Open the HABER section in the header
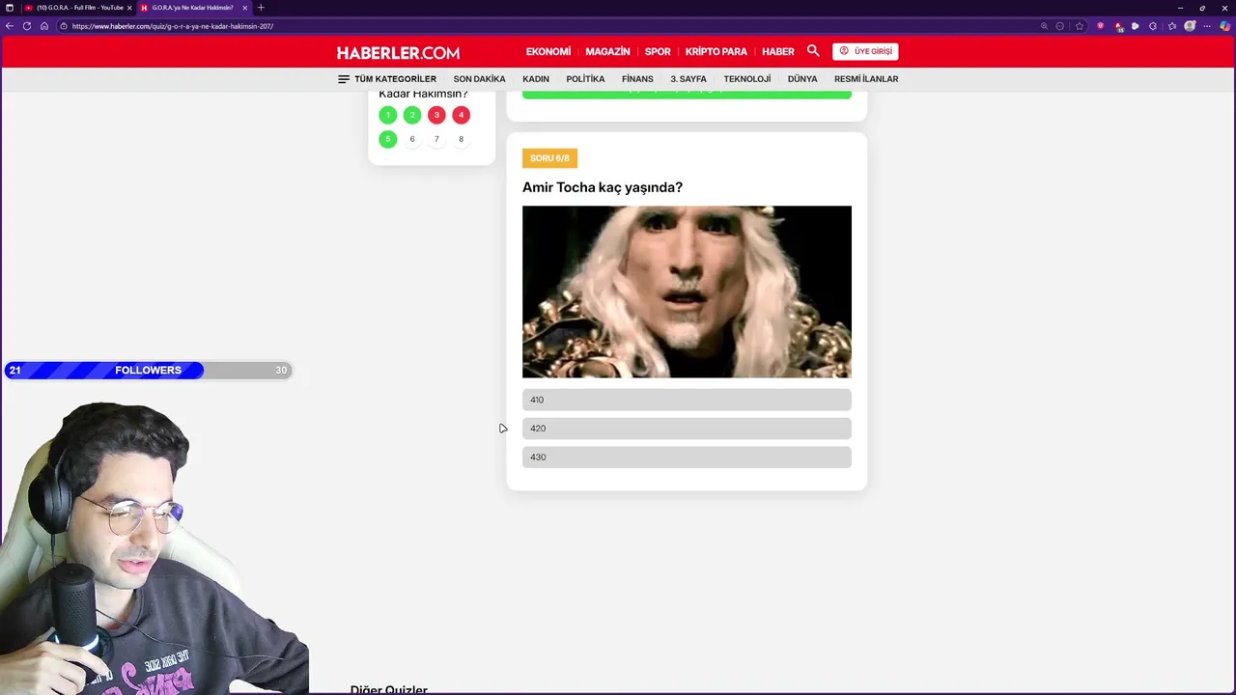The image size is (1236, 695). pyautogui.click(x=777, y=51)
